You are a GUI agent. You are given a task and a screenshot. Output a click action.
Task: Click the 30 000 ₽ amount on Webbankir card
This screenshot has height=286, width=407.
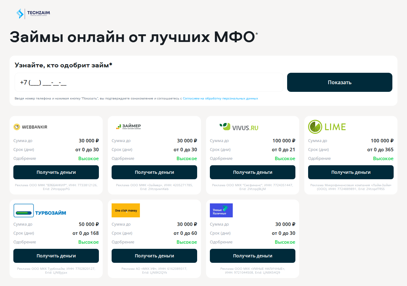click(x=89, y=141)
